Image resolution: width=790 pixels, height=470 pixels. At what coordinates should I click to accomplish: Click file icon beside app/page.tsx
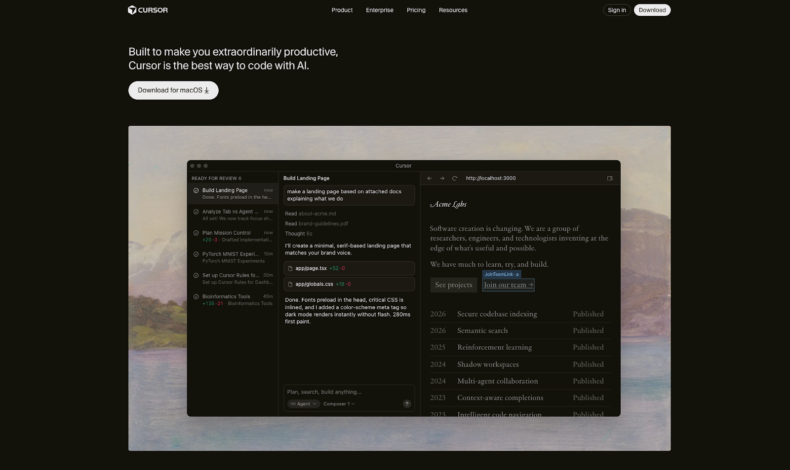pos(290,268)
